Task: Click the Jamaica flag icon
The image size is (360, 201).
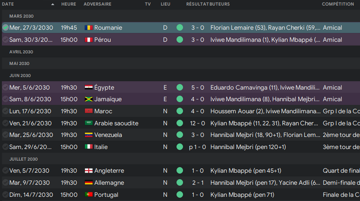Action: pyautogui.click(x=88, y=99)
